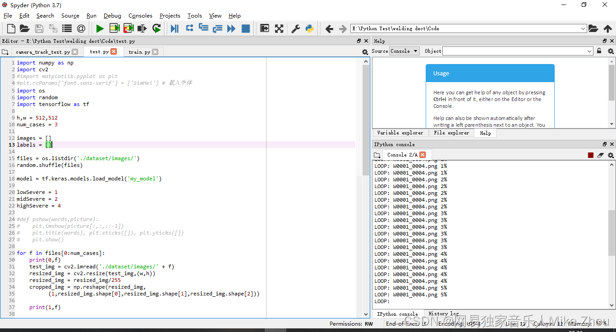
Task: Continue execution until next breakpoint
Action: coord(231,28)
